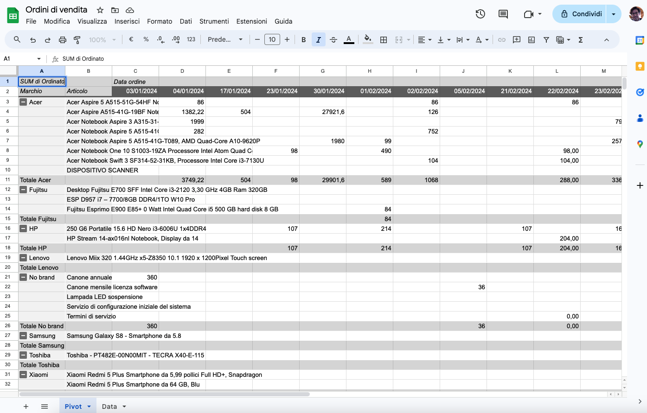Open the Pivot sheet tab menu arrow

click(89, 407)
